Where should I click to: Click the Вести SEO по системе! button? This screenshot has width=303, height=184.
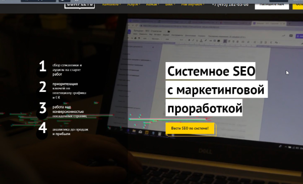click(190, 129)
